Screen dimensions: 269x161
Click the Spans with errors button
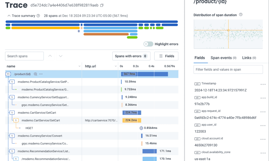click(x=131, y=56)
